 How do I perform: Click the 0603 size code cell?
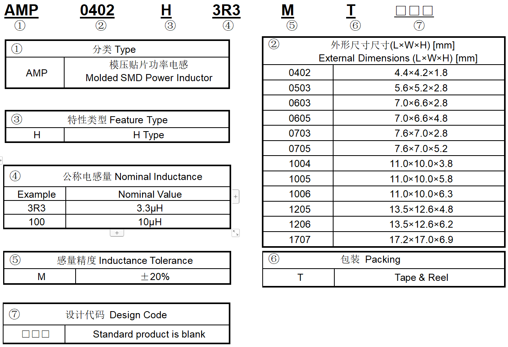[299, 103]
